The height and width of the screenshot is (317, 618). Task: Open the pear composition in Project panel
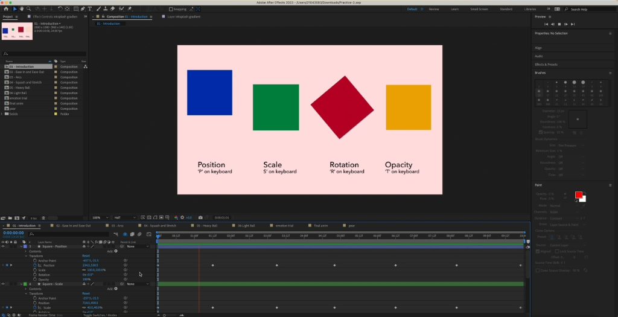point(12,109)
